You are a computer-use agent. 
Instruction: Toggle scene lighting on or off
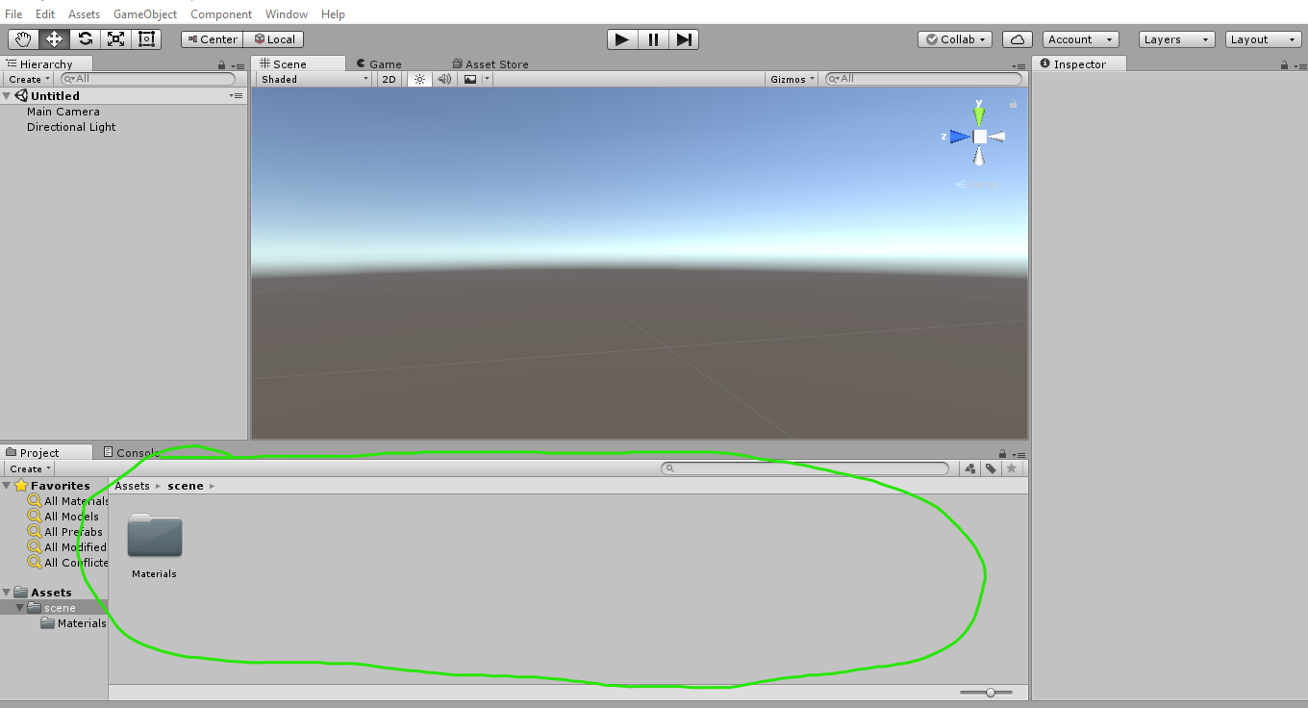tap(419, 79)
